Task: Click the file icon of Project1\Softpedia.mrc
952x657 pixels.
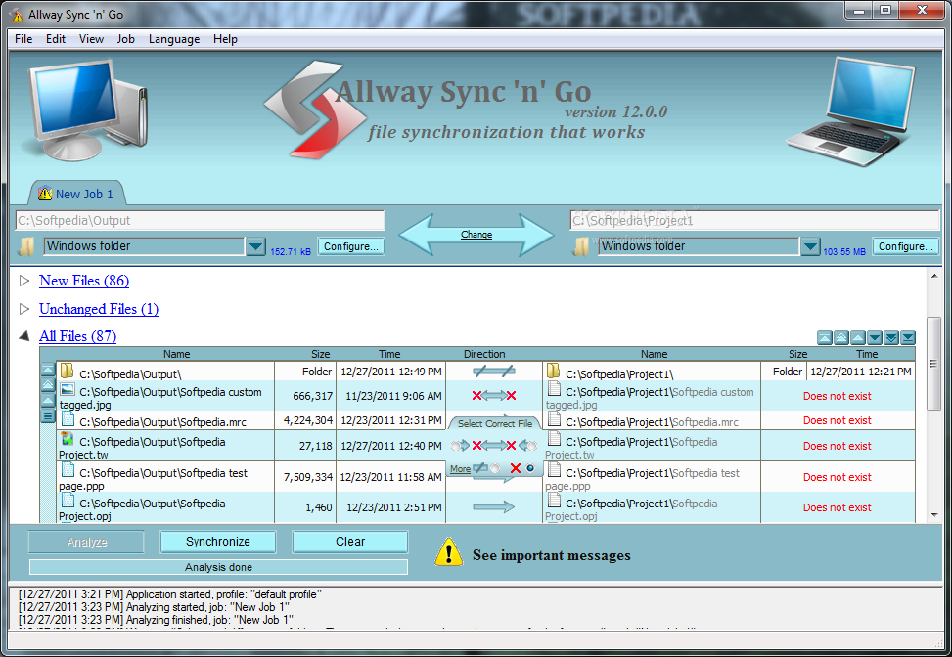Action: coord(554,419)
